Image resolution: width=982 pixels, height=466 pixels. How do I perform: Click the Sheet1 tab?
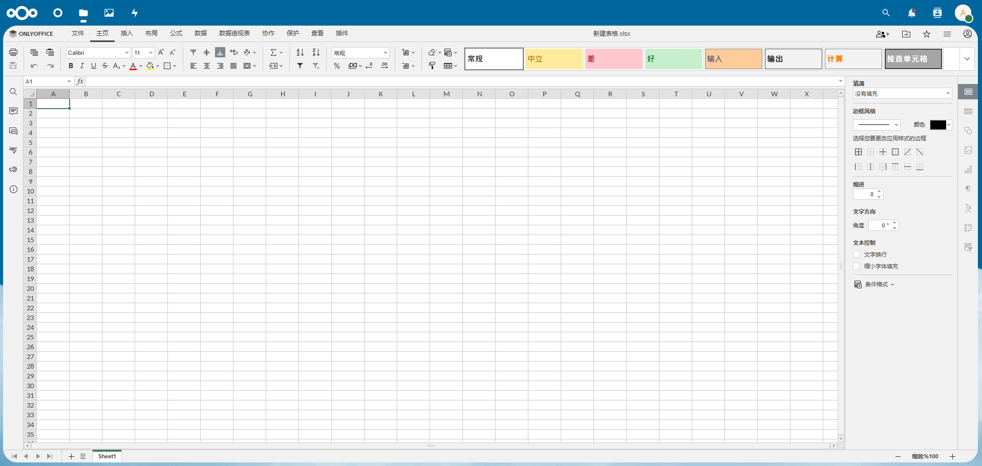click(x=107, y=456)
